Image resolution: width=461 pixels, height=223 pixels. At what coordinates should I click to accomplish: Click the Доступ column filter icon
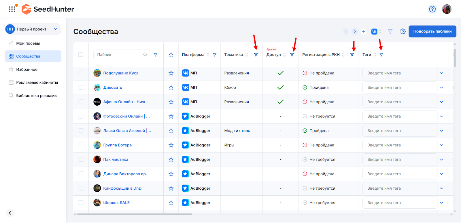(x=292, y=55)
